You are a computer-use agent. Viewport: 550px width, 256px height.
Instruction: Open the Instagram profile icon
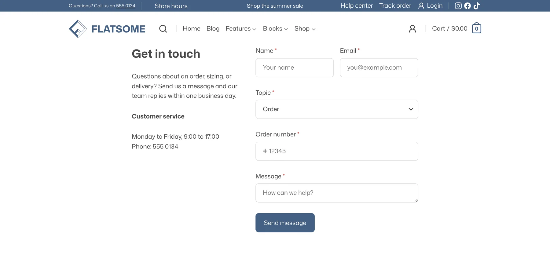[458, 6]
